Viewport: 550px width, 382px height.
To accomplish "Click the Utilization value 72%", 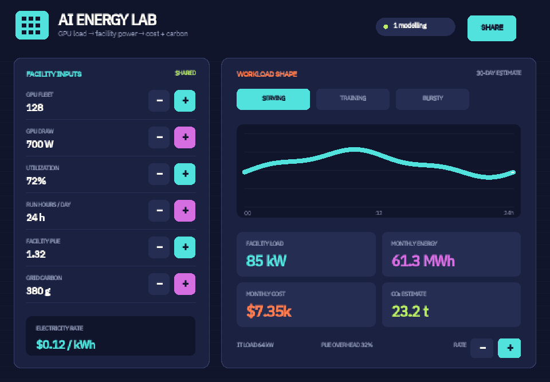I will pyautogui.click(x=36, y=181).
